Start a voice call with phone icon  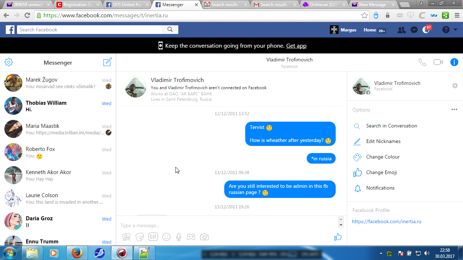tap(422, 62)
